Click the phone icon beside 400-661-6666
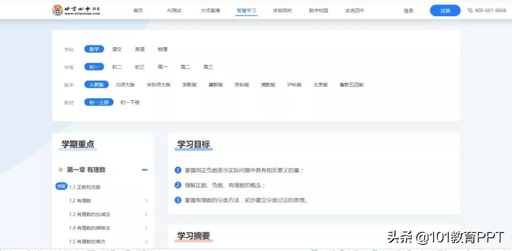 (470, 10)
